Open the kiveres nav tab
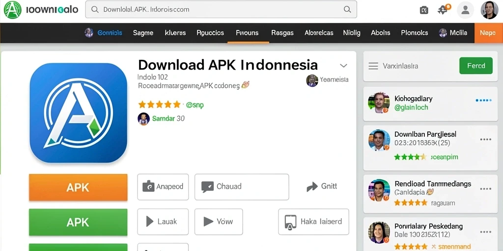503x251 pixels. pyautogui.click(x=175, y=33)
